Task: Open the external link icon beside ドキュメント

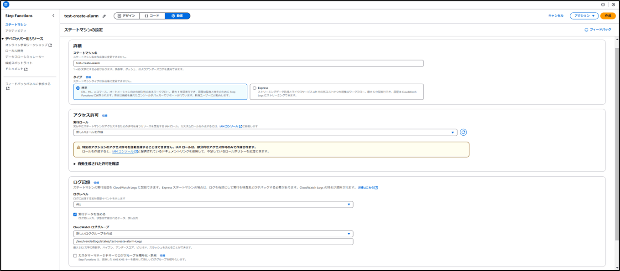Action: pyautogui.click(x=26, y=69)
